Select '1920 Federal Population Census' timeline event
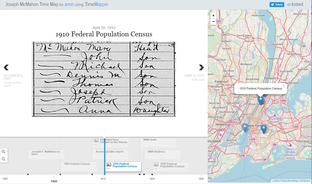 pos(171,167)
